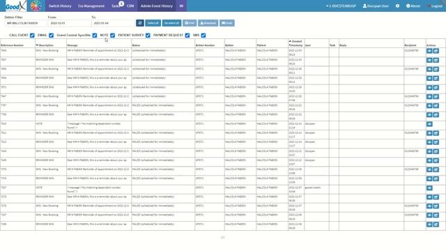Untick the NOTE checkbox
Viewport: 446px width, 251px height.
coord(113,36)
